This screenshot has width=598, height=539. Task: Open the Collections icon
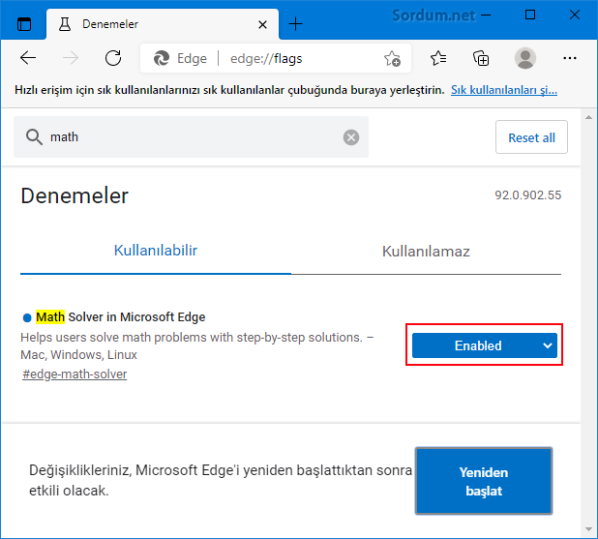pos(481,58)
